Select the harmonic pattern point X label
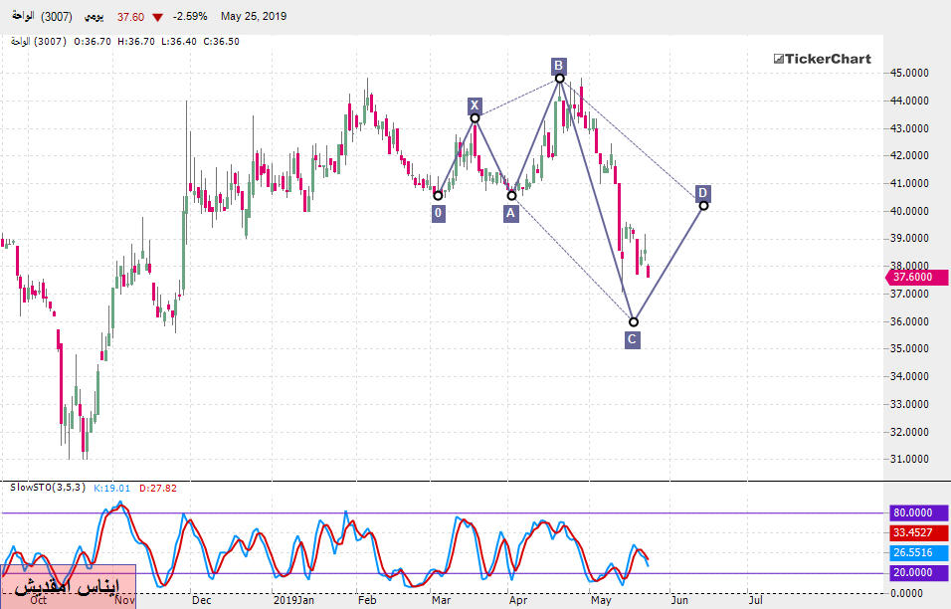951x609 pixels. [x=475, y=105]
